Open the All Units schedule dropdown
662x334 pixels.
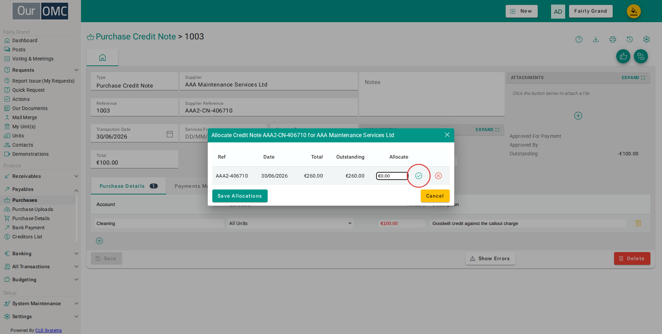[x=290, y=223]
